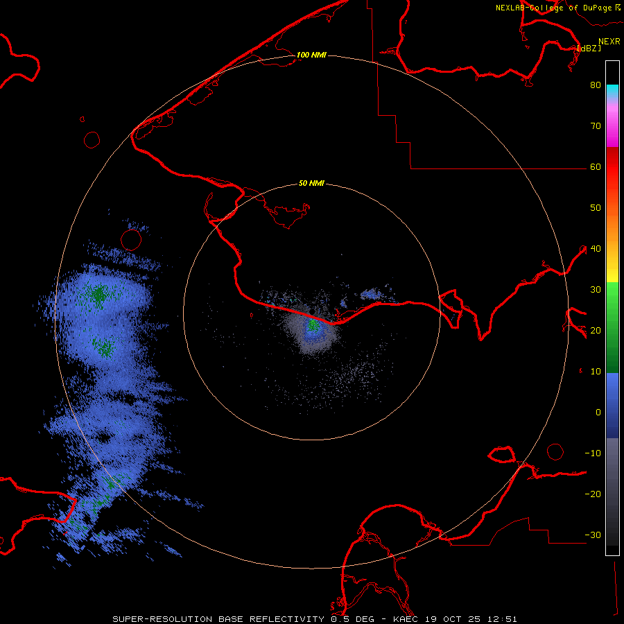Click the "NEXR" label above the color scale
624x624 pixels.
(x=609, y=42)
